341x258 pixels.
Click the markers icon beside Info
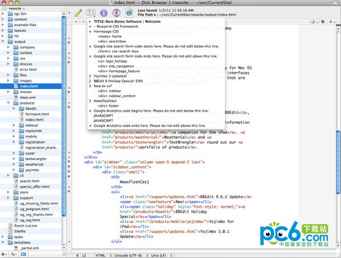pyautogui.click(x=116, y=13)
